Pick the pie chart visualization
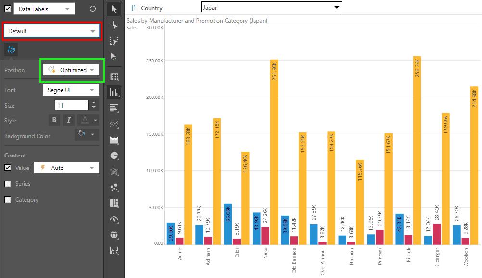Viewport: 482px width, 278px height. click(x=114, y=156)
